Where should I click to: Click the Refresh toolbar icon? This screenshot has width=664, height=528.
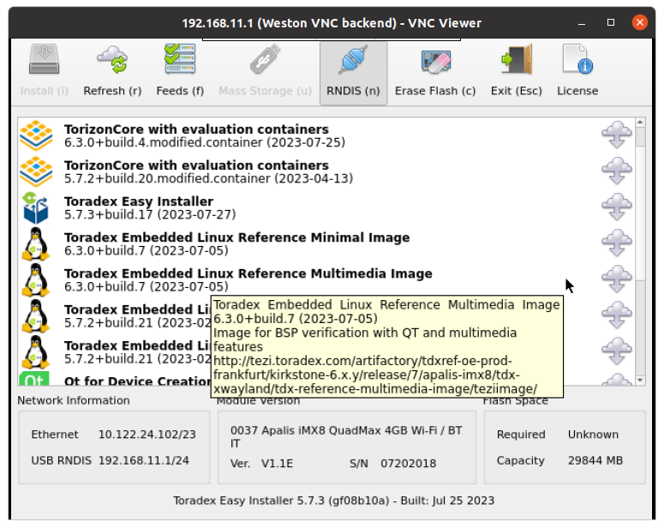click(x=112, y=63)
